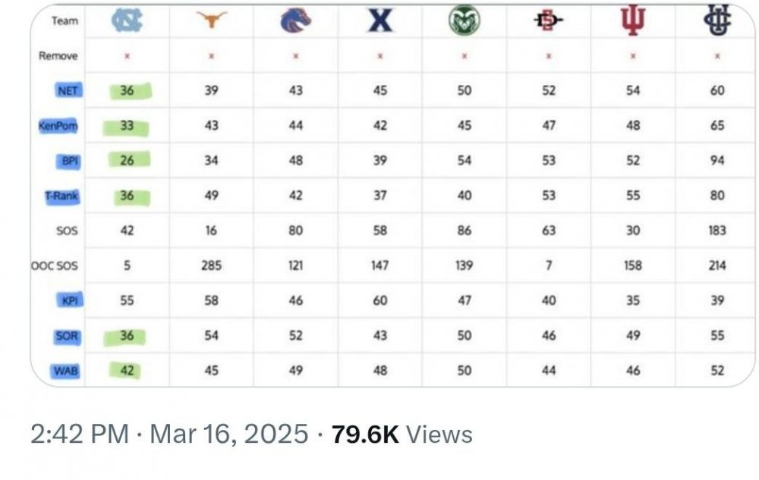Click the UC Irvine logo

716,20
